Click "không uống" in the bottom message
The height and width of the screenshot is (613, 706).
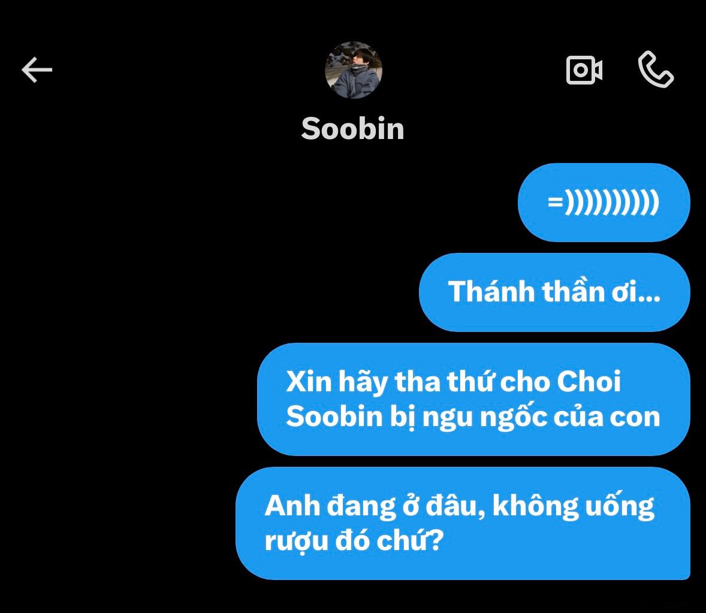click(573, 506)
